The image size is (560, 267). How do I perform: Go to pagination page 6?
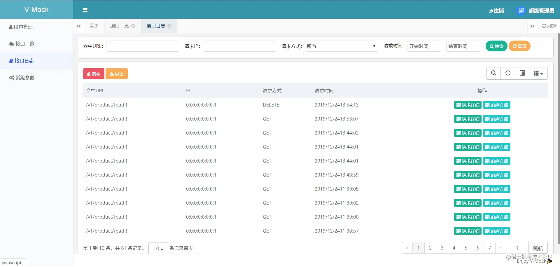pyautogui.click(x=478, y=248)
